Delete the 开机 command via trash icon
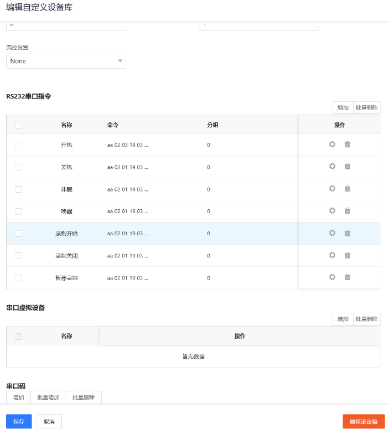 point(347,144)
